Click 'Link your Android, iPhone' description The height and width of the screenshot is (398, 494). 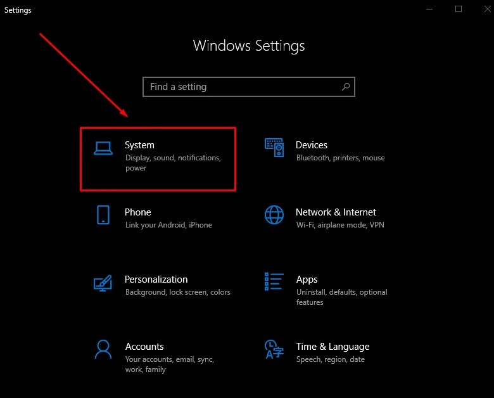168,225
